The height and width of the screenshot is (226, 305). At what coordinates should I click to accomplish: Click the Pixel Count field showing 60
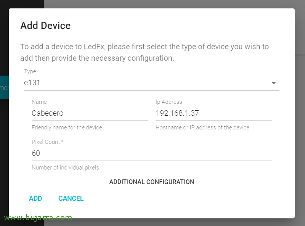(x=151, y=153)
